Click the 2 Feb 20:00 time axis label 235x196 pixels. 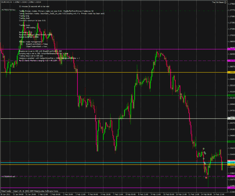[x=68, y=194]
